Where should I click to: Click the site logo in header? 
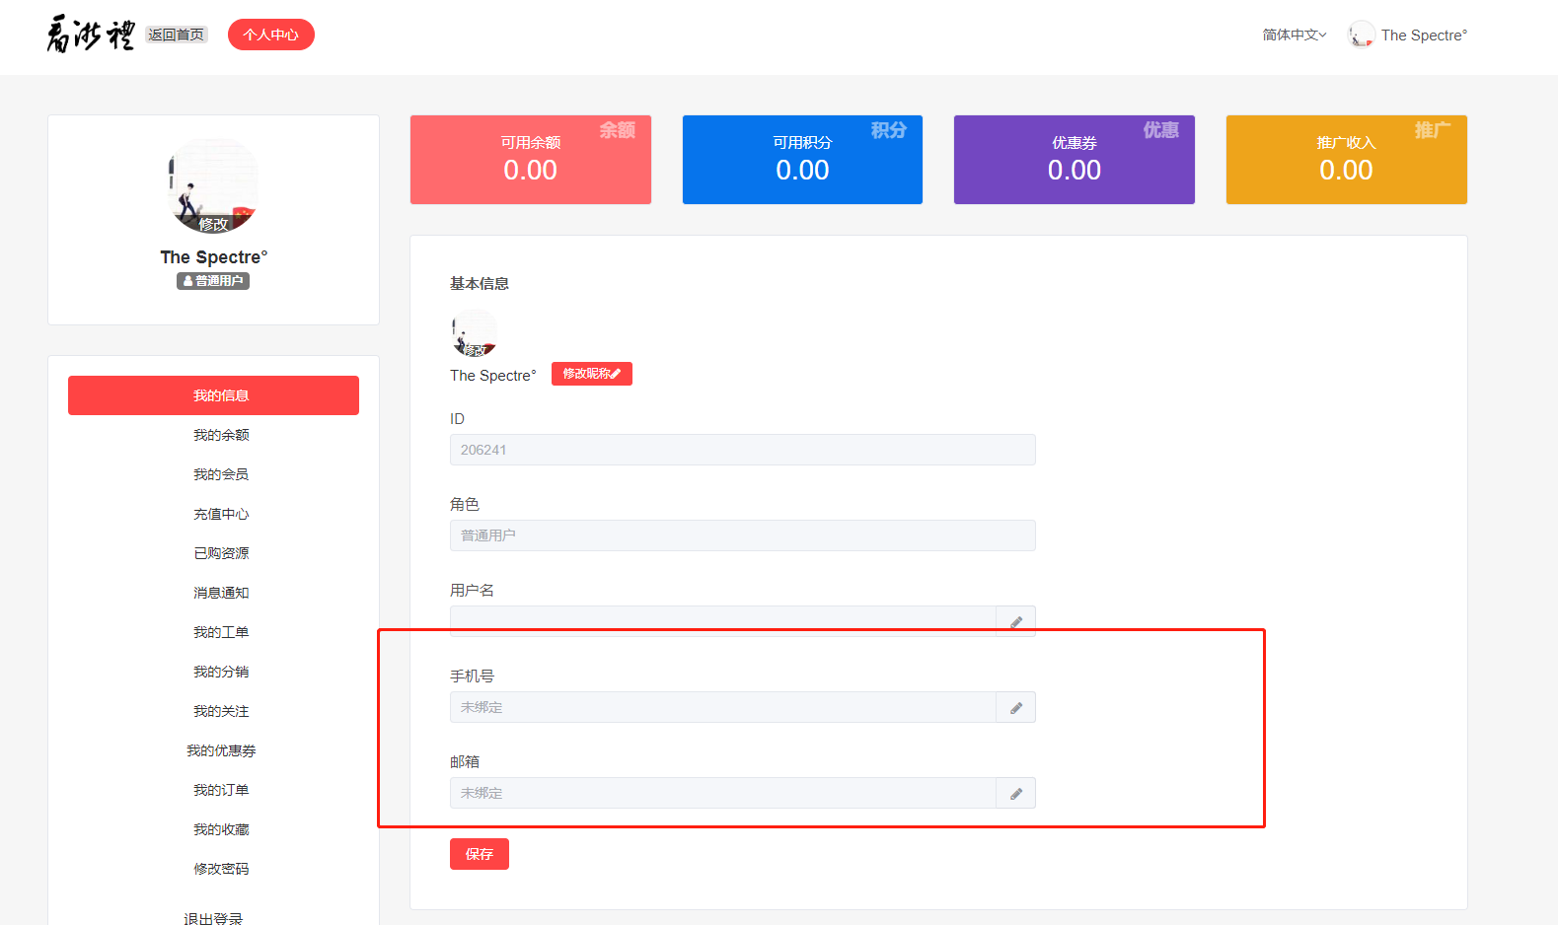tap(90, 35)
